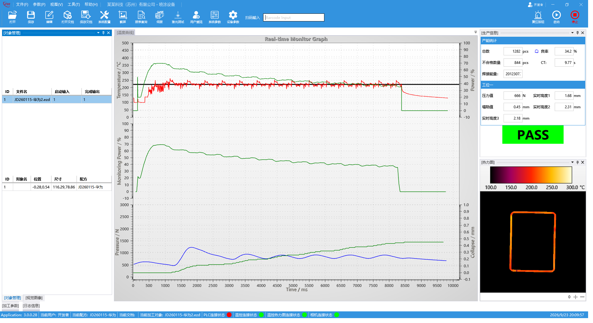Open the 参数(P) menu
Image resolution: width=593 pixels, height=323 pixels.
[x=39, y=5]
